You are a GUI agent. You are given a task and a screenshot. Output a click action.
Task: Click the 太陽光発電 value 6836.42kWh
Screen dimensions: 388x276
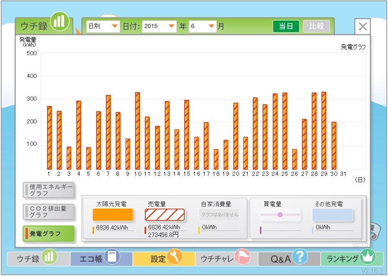point(112,228)
